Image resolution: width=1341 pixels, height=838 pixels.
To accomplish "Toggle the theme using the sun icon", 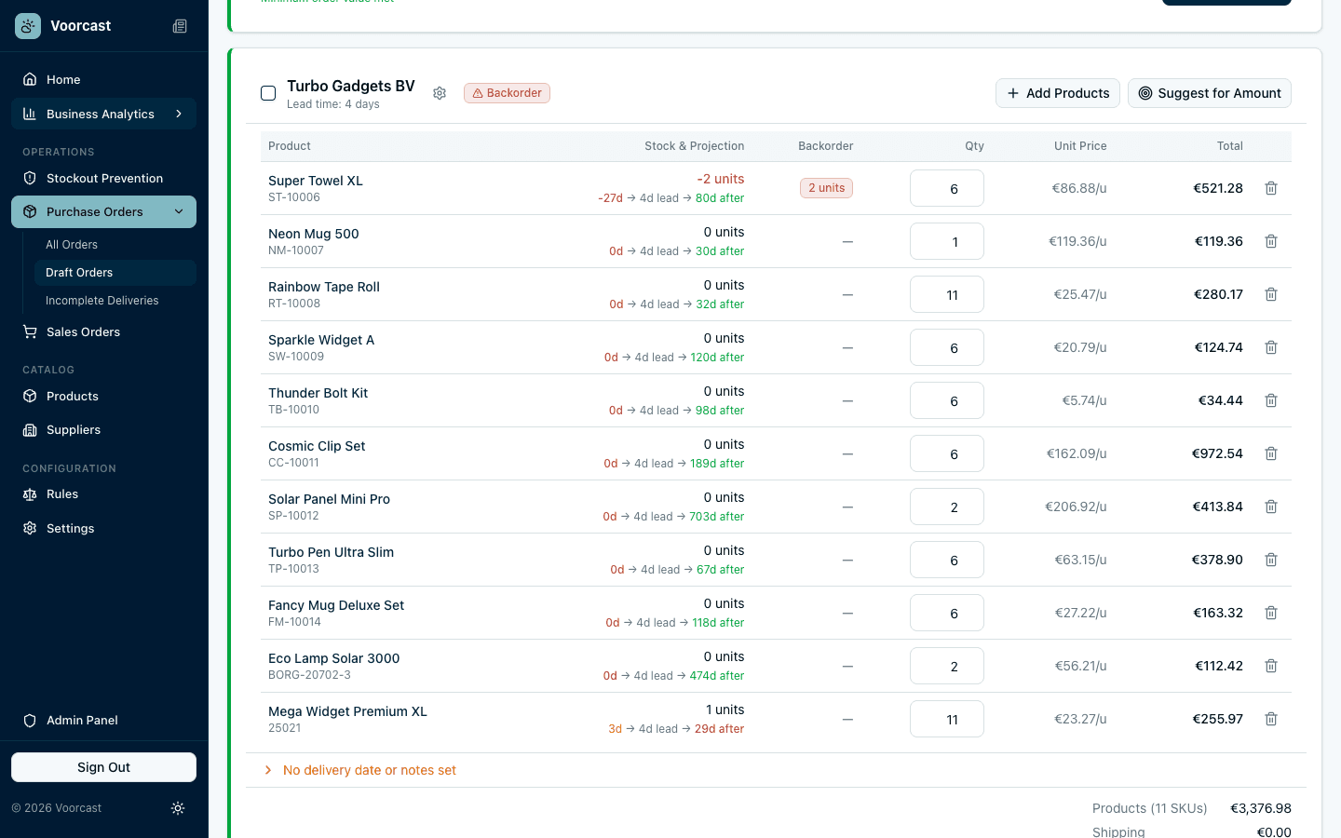I will click(178, 808).
